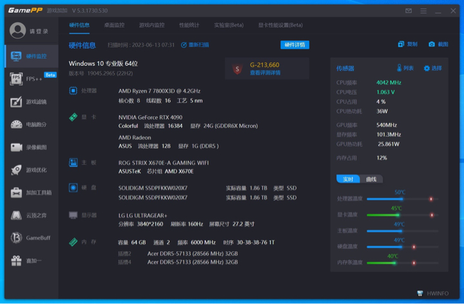Click LG LG ULTRAGEAR+ monitor text
The width and height of the screenshot is (464, 304).
[x=142, y=215]
